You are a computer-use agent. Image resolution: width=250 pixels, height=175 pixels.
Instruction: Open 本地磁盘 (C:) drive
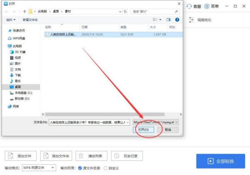coord(21,93)
